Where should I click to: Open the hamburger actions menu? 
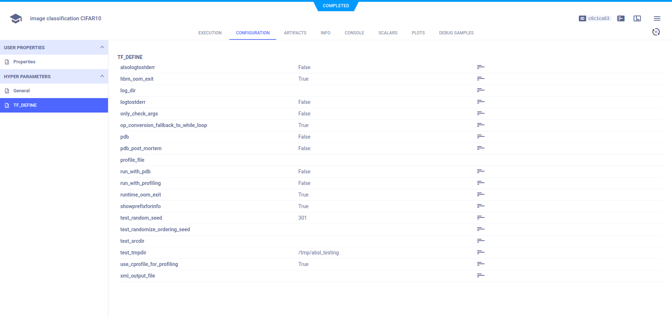pos(657,18)
